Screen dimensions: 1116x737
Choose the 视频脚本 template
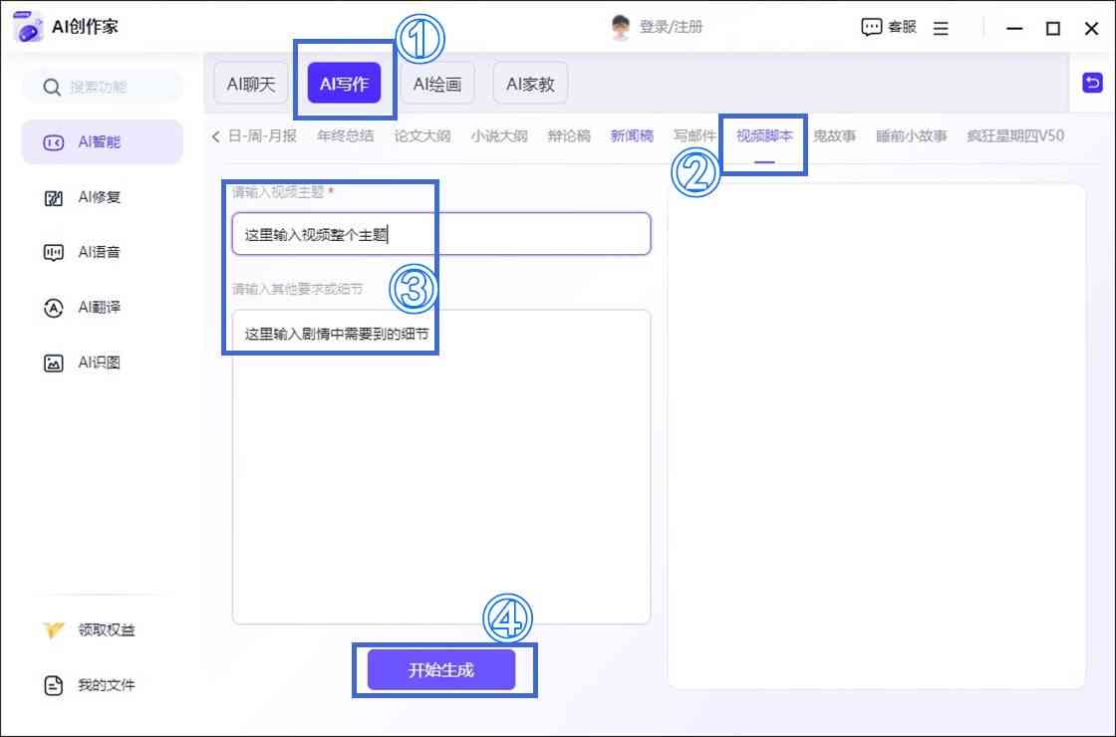(x=764, y=135)
